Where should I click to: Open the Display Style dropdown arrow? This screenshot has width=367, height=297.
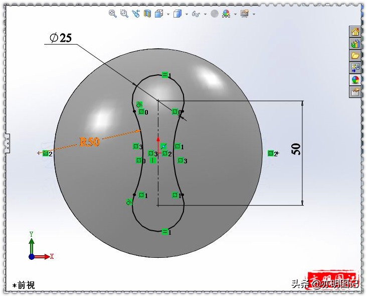click(187, 14)
